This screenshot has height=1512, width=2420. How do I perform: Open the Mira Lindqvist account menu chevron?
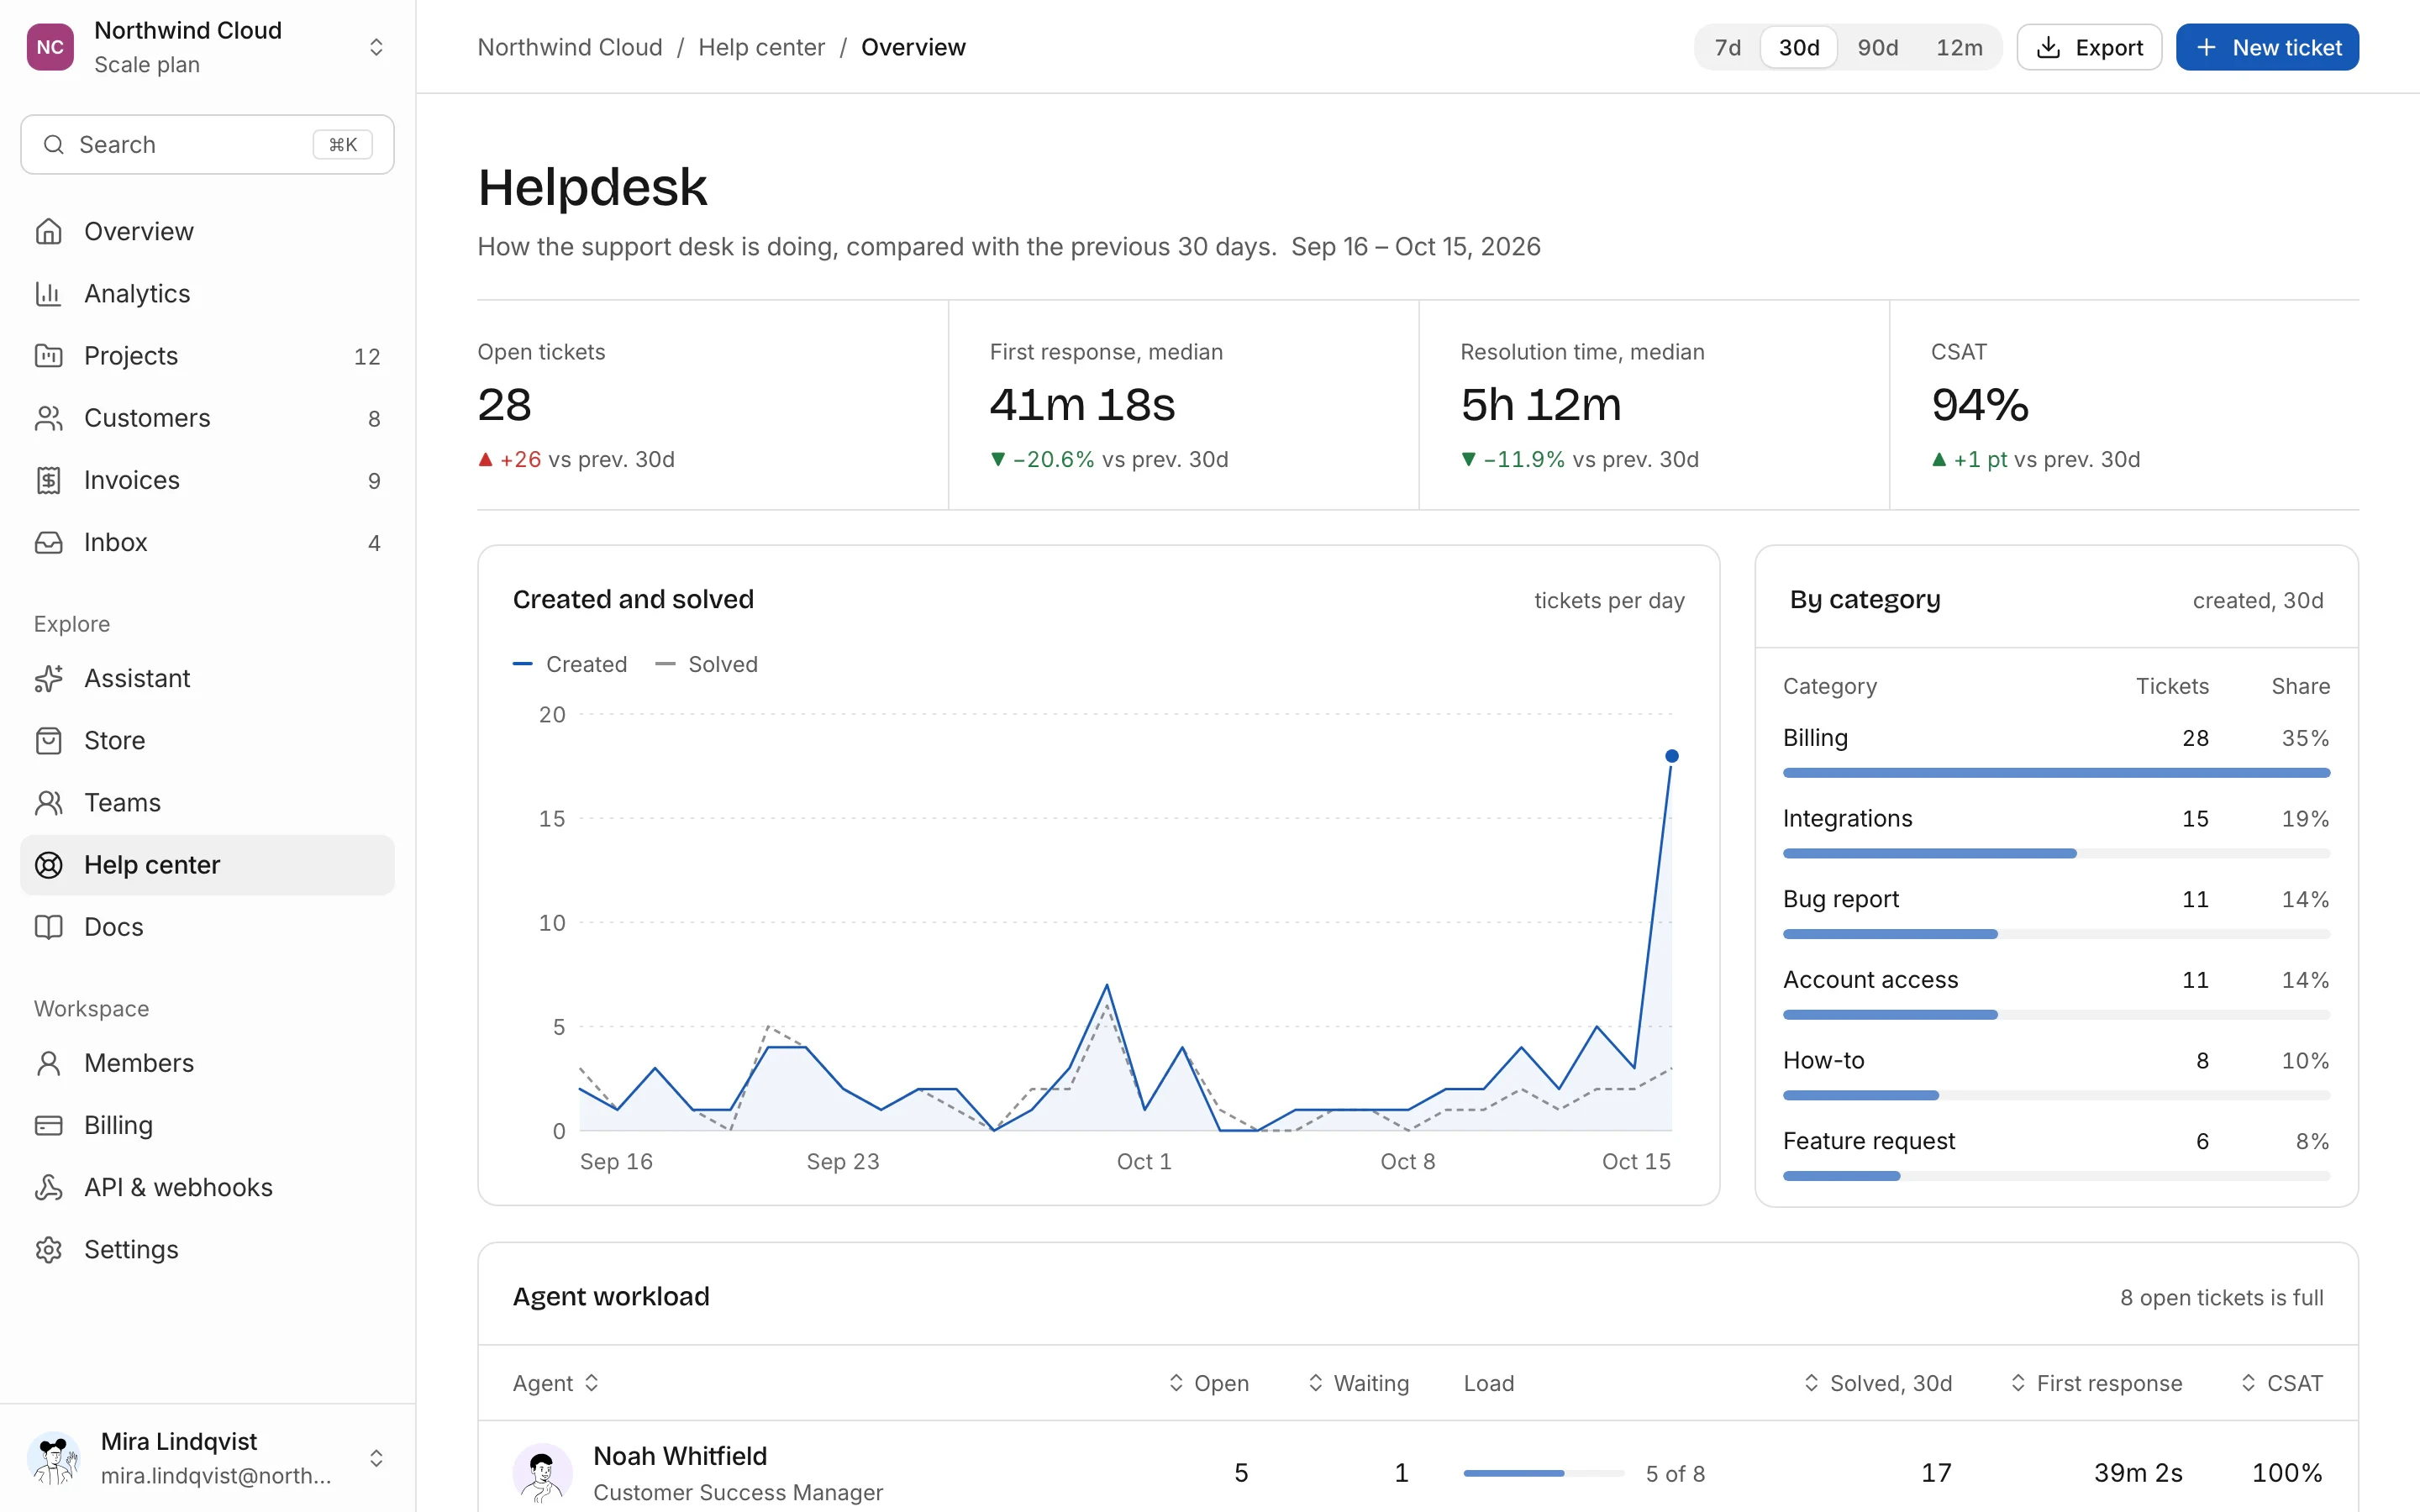coord(376,1458)
